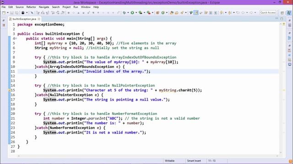Click the Writable status bar entry
Screen dimensions: 293x164
pos(170,161)
